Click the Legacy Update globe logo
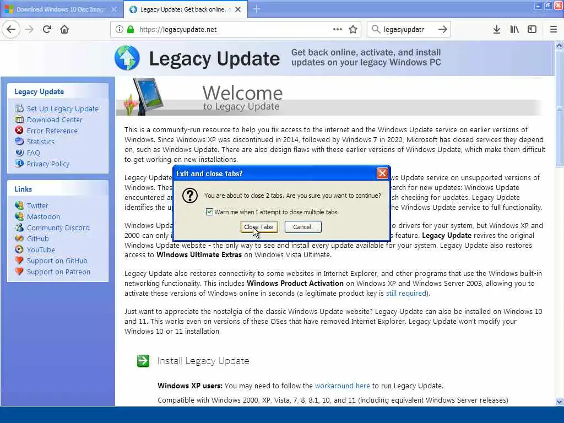564x423 pixels. 127,58
